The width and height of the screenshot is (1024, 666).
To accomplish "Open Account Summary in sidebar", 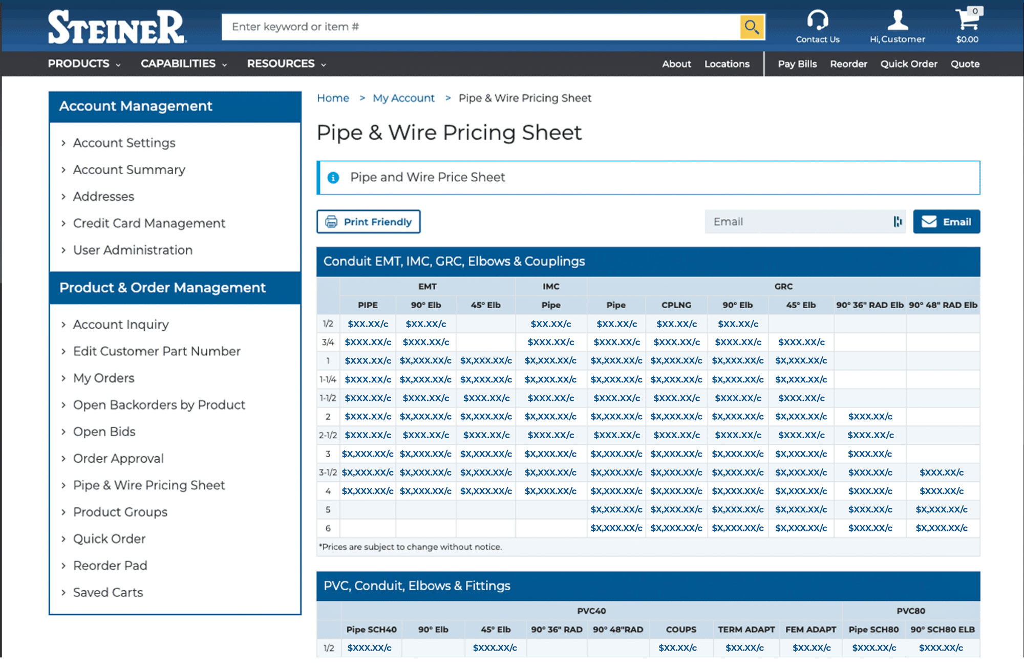I will 129,170.
